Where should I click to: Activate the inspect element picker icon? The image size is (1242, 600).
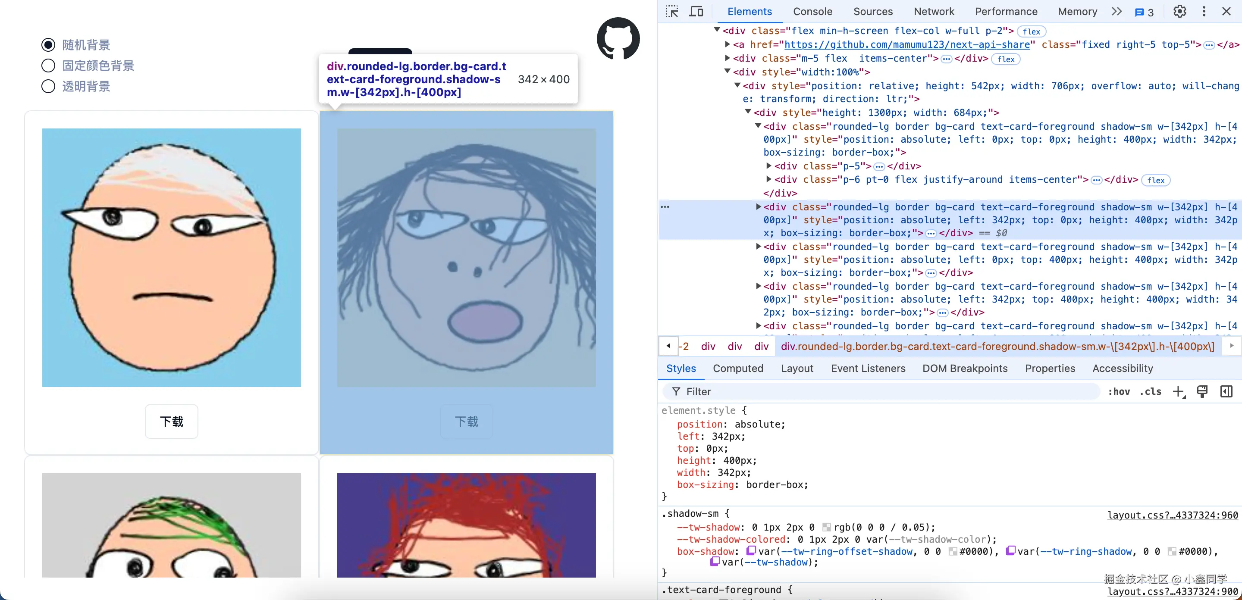tap(672, 12)
